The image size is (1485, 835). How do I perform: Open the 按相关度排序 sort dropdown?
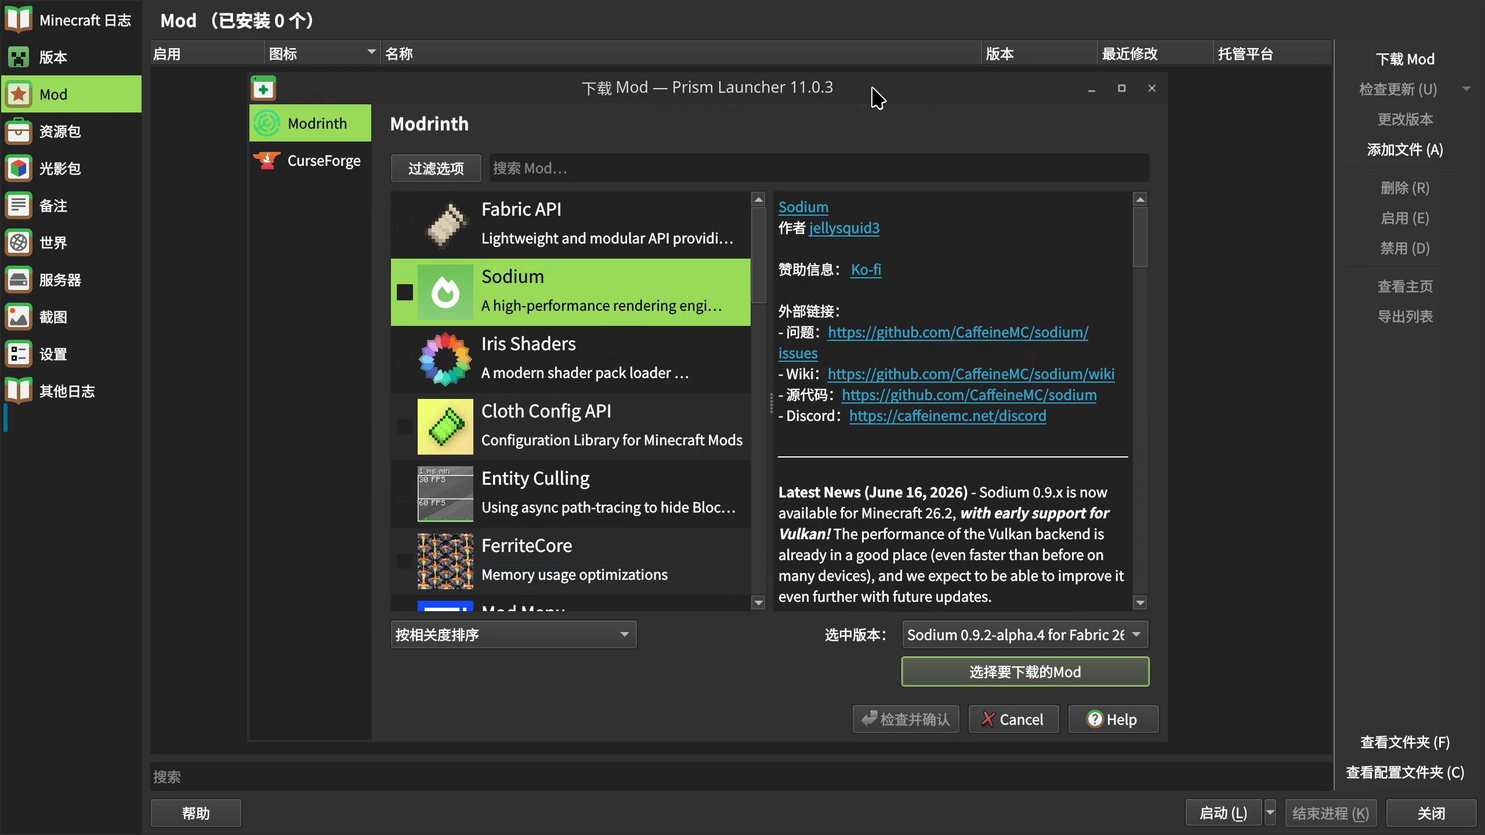tap(513, 634)
